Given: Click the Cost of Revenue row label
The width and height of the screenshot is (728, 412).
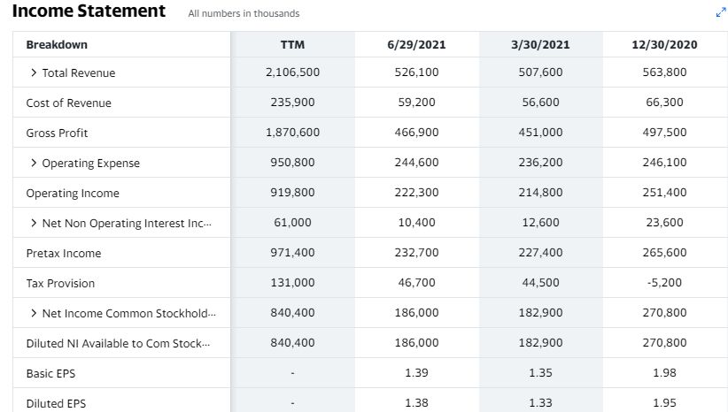Looking at the screenshot, I should point(69,103).
